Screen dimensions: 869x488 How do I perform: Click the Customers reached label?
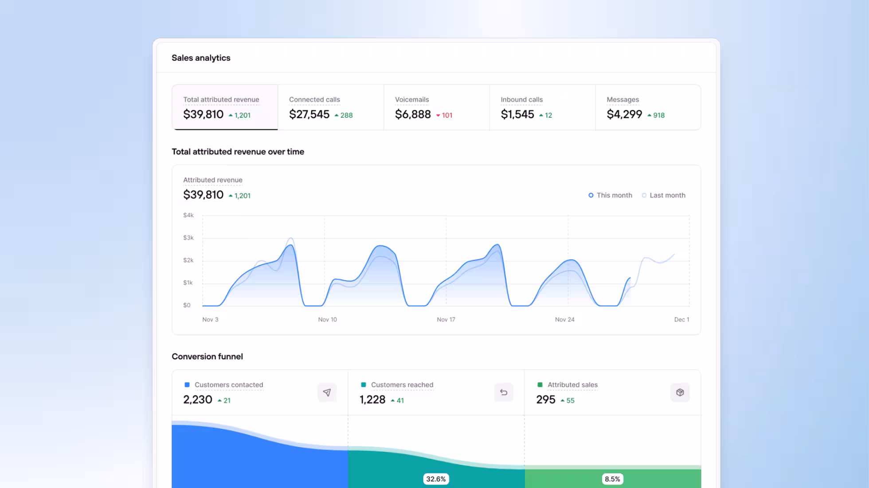[x=402, y=385]
